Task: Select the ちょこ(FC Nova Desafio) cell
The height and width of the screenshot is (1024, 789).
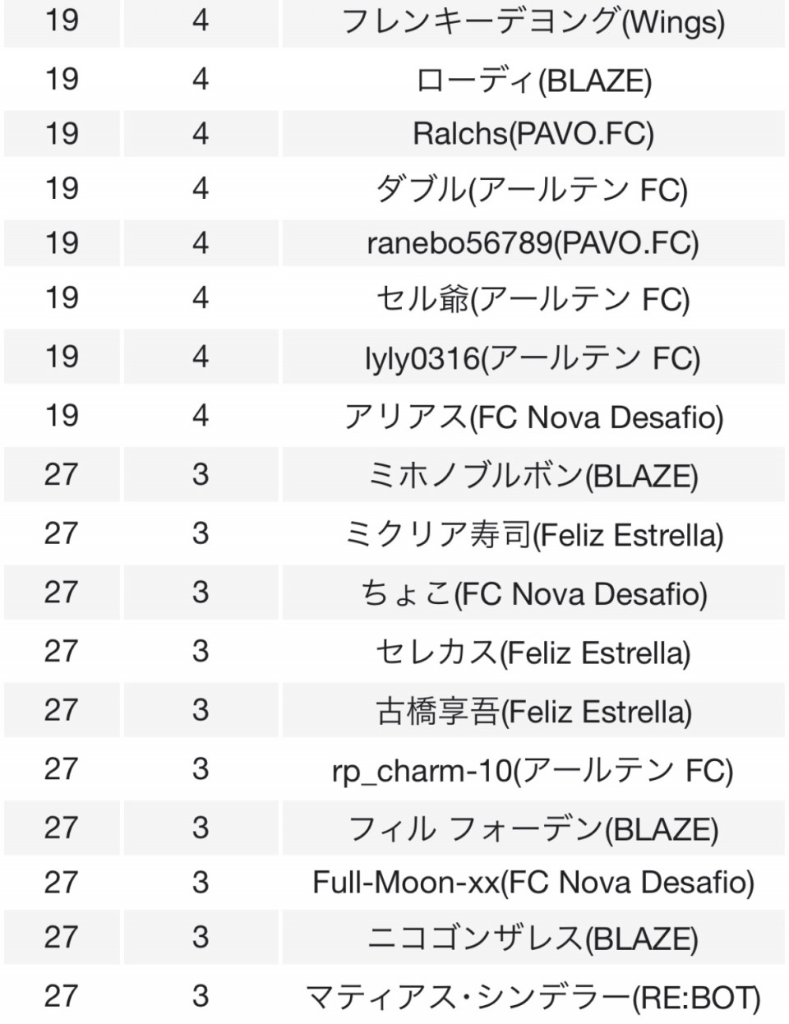Action: click(x=533, y=593)
